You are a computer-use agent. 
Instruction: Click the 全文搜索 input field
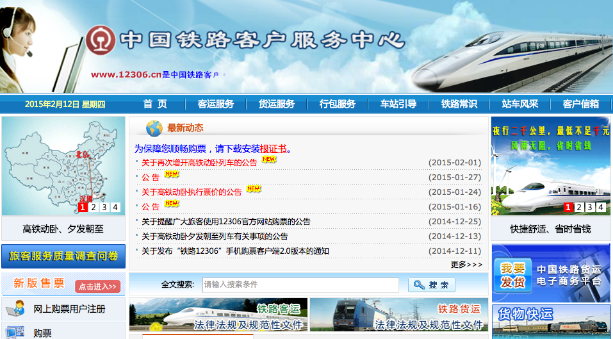[x=300, y=285]
